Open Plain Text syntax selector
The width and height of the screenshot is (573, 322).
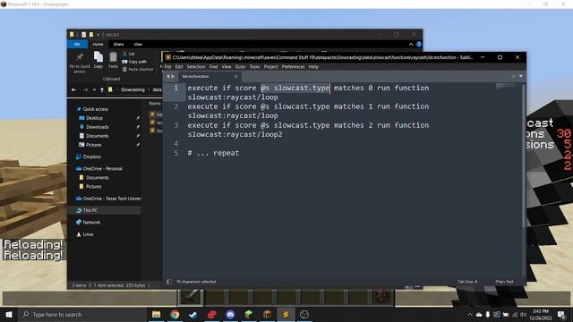point(504,282)
